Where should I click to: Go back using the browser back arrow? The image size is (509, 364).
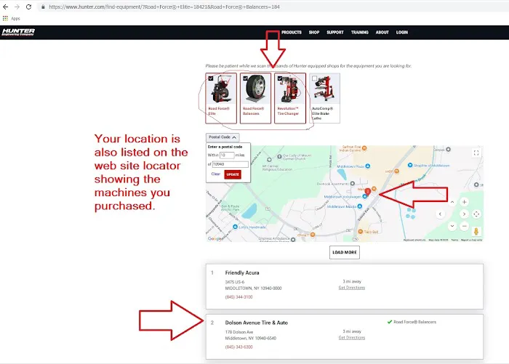click(x=6, y=7)
